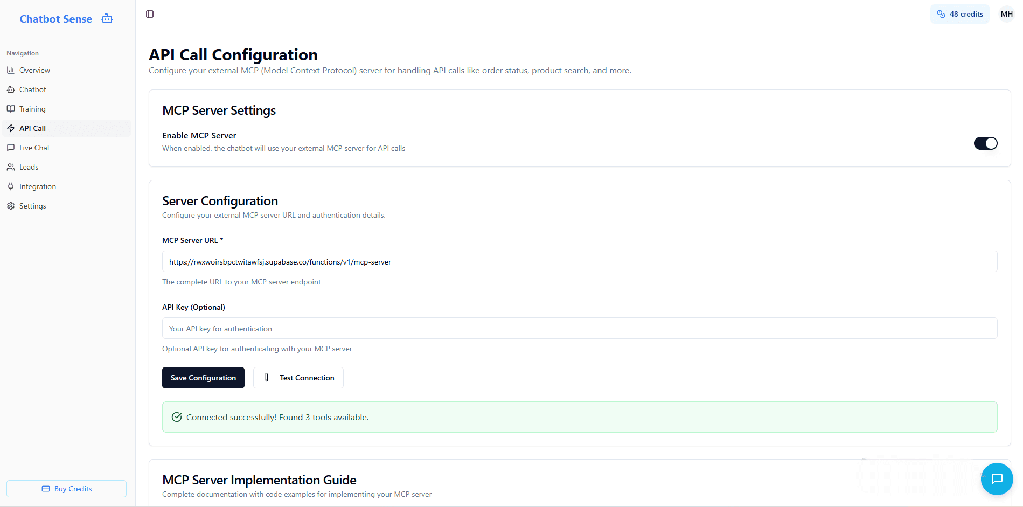The height and width of the screenshot is (507, 1023).
Task: Open the Training navigation entry
Action: 32,109
